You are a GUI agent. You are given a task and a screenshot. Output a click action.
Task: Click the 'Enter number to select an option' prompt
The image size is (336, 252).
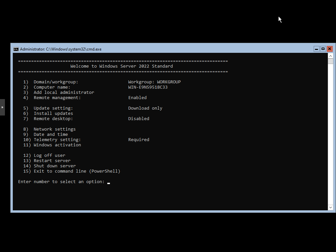pos(61,182)
